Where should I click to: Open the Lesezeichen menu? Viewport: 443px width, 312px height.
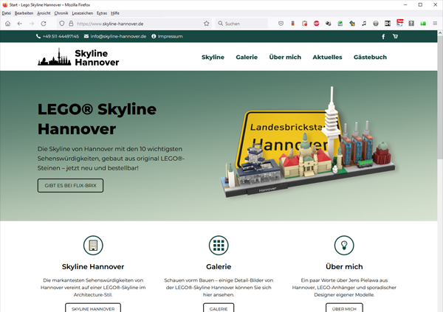point(82,13)
